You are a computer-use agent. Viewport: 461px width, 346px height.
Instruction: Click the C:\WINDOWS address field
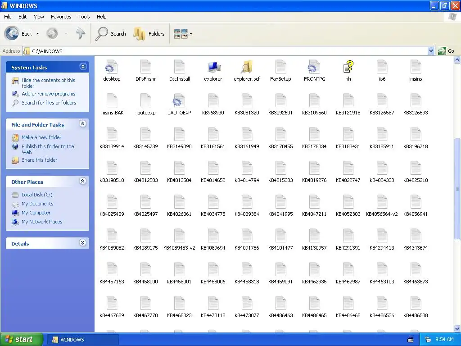[x=225, y=51]
